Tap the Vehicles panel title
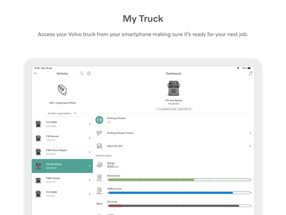The image size is (286, 215). pos(62,74)
